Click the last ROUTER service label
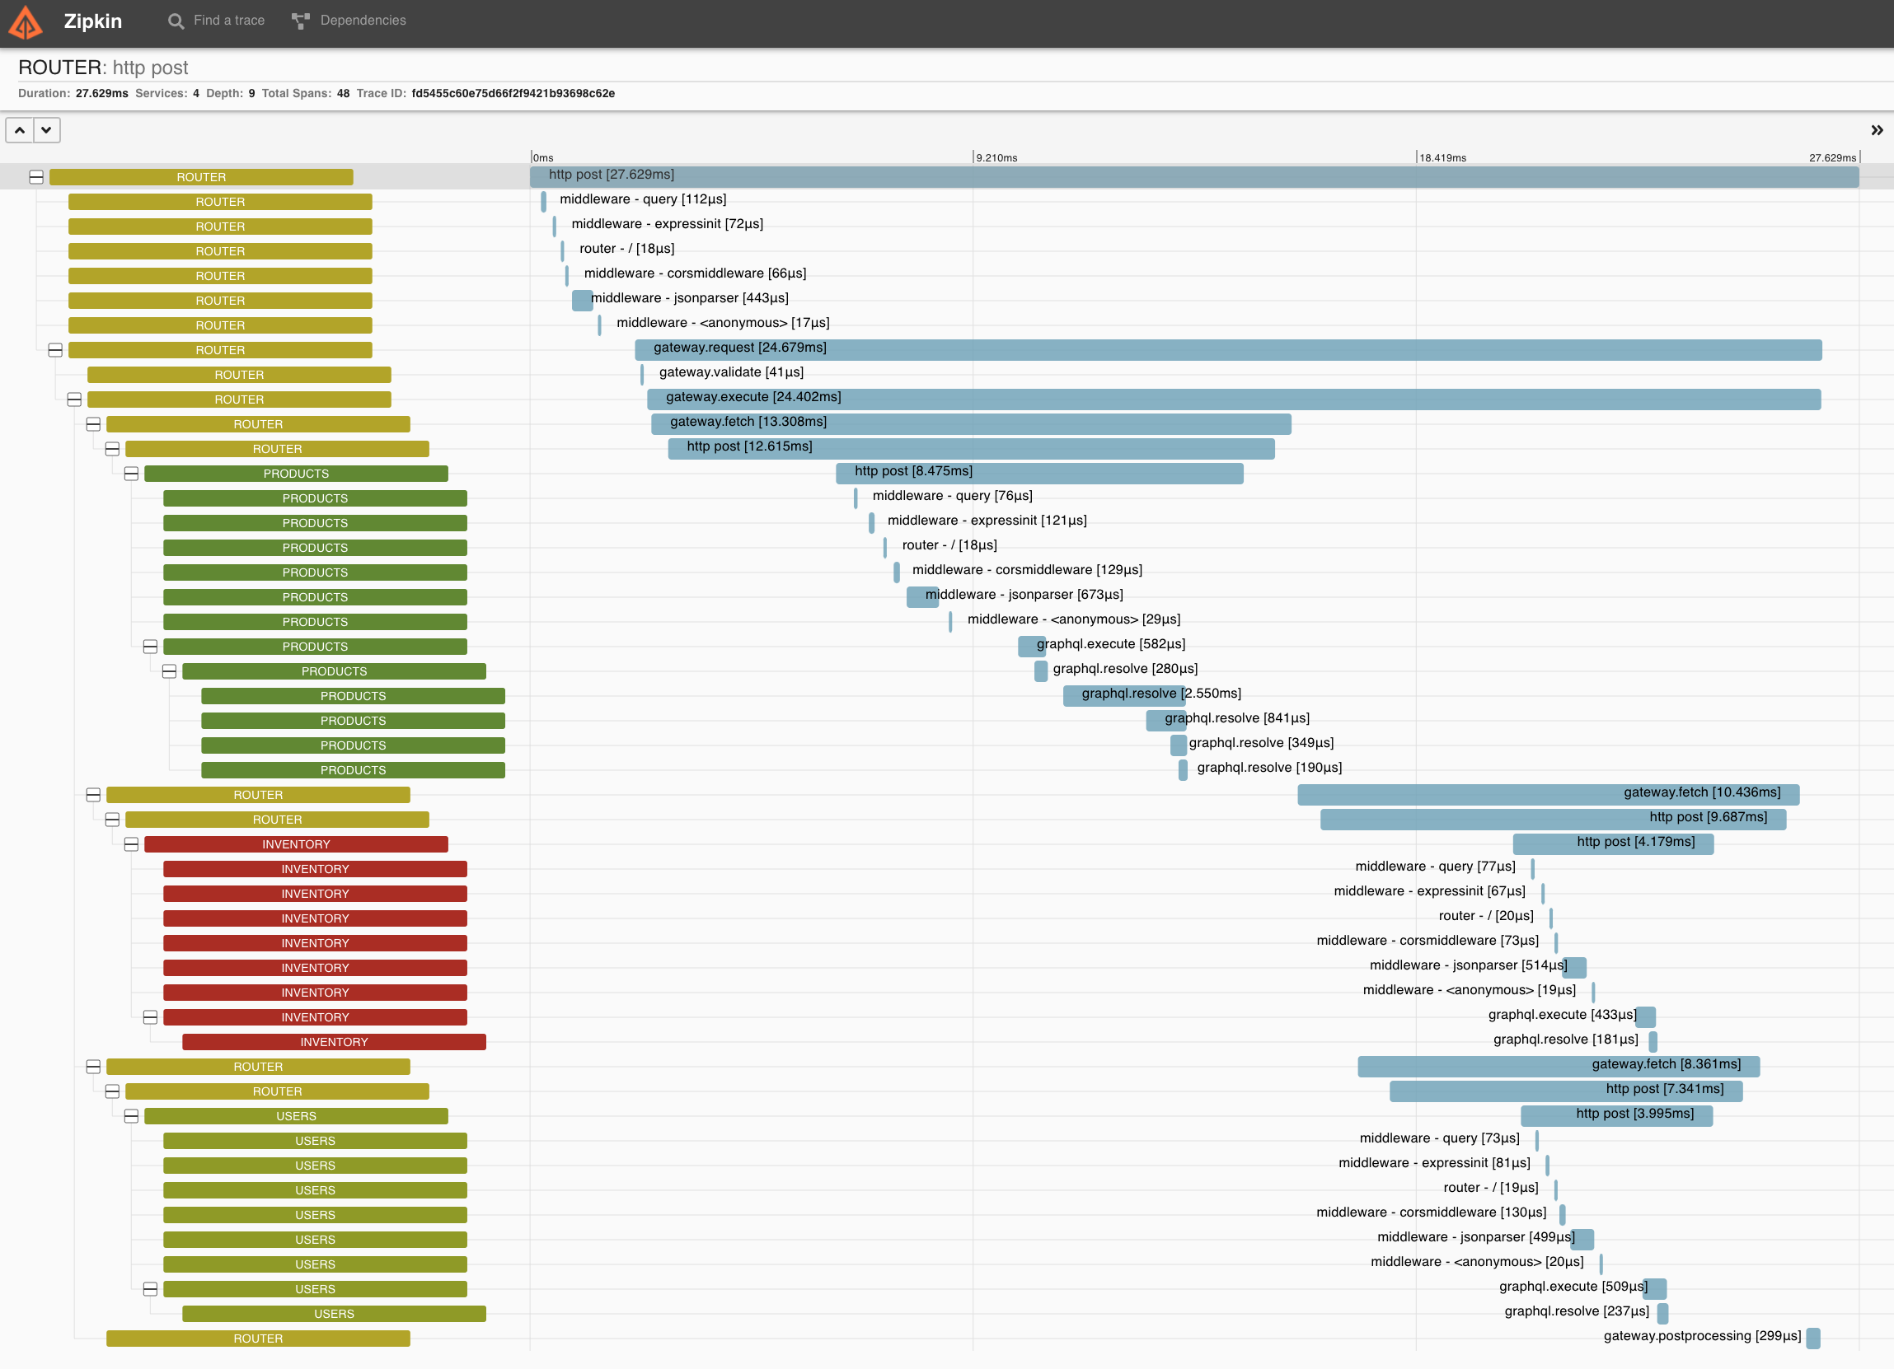This screenshot has height=1369, width=1894. coord(258,1339)
